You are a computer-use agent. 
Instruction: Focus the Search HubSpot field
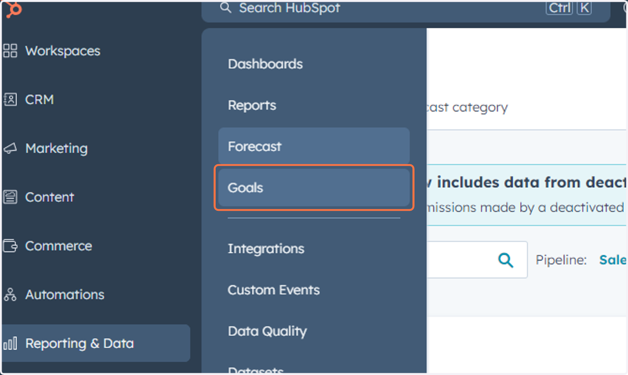coord(406,8)
